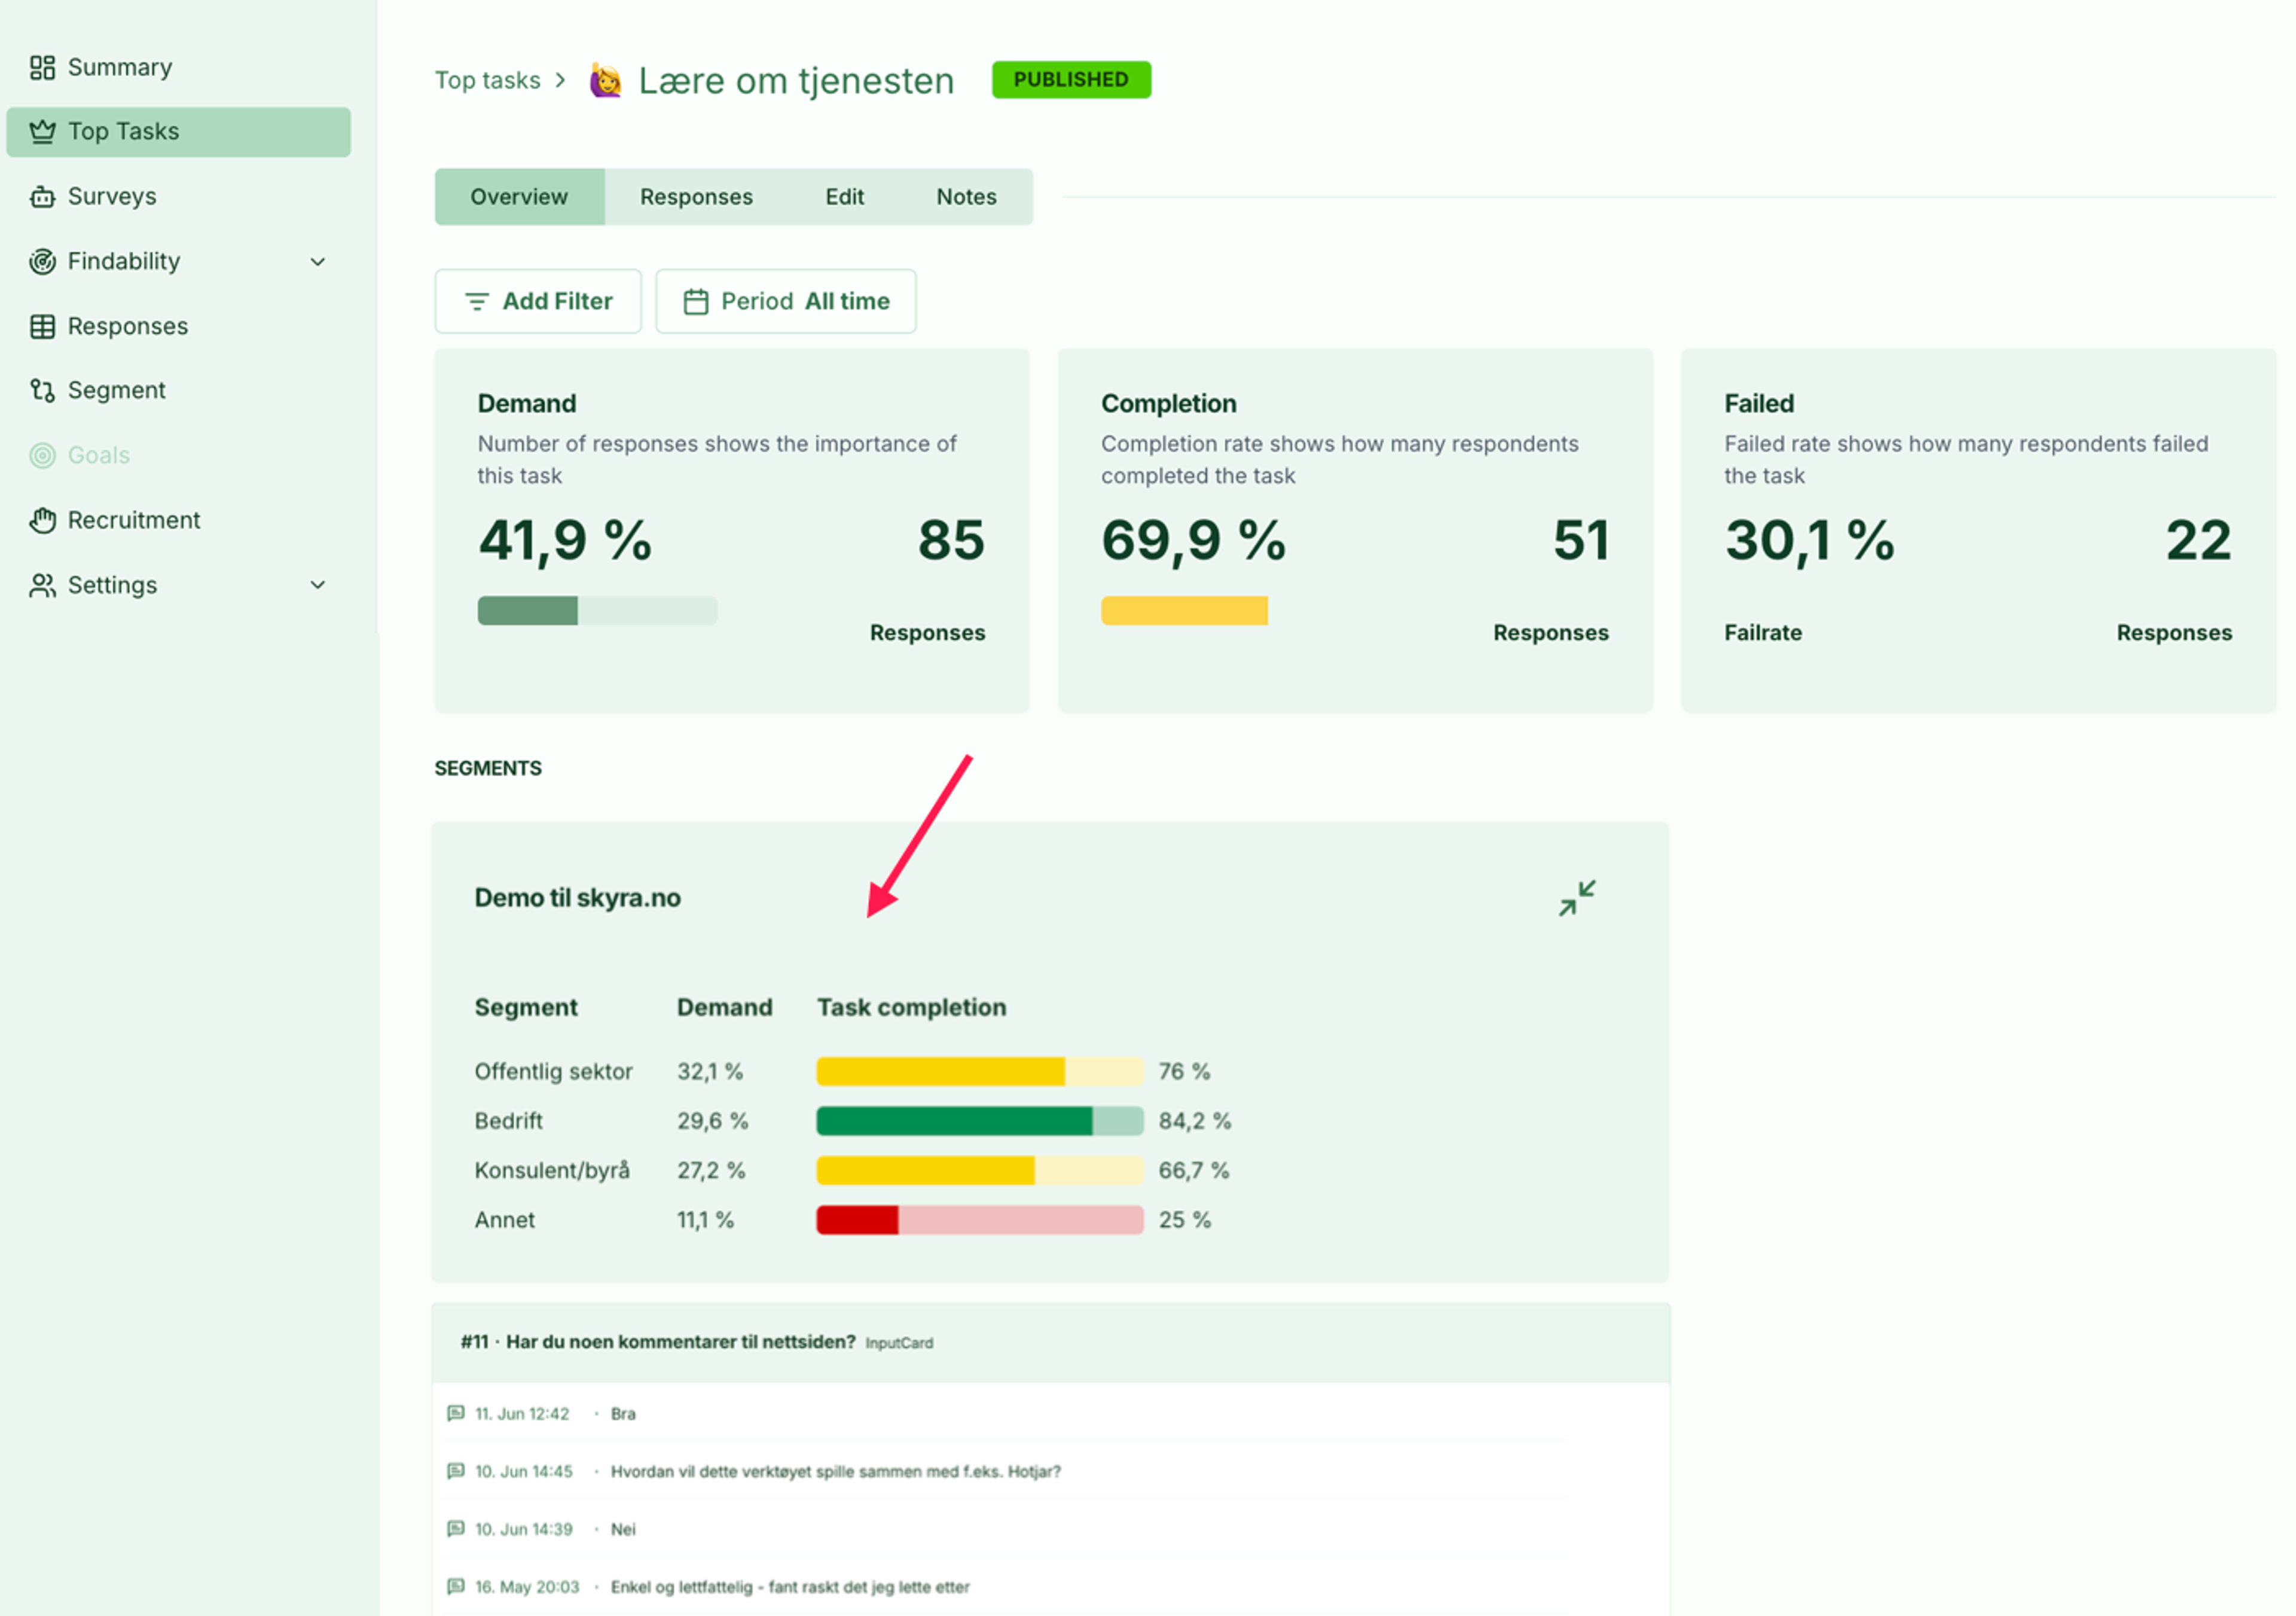Click the comment icon for 10. Jun 14:39
Viewport: 2296px width, 1616px height.
pos(456,1529)
